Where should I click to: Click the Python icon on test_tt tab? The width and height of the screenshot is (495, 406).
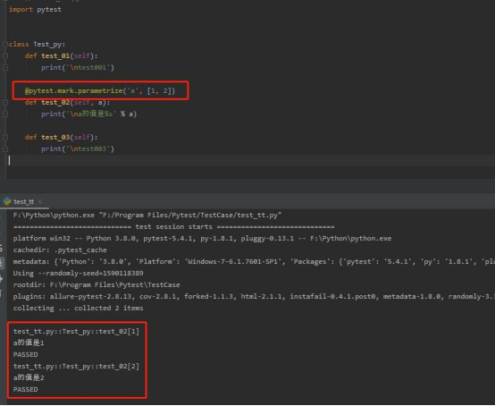[x=6, y=201]
